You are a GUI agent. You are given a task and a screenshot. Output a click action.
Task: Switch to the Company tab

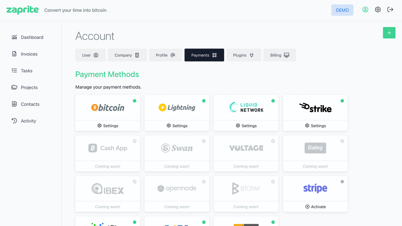(127, 55)
